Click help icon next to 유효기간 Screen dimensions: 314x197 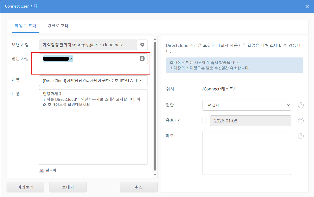click(301, 121)
